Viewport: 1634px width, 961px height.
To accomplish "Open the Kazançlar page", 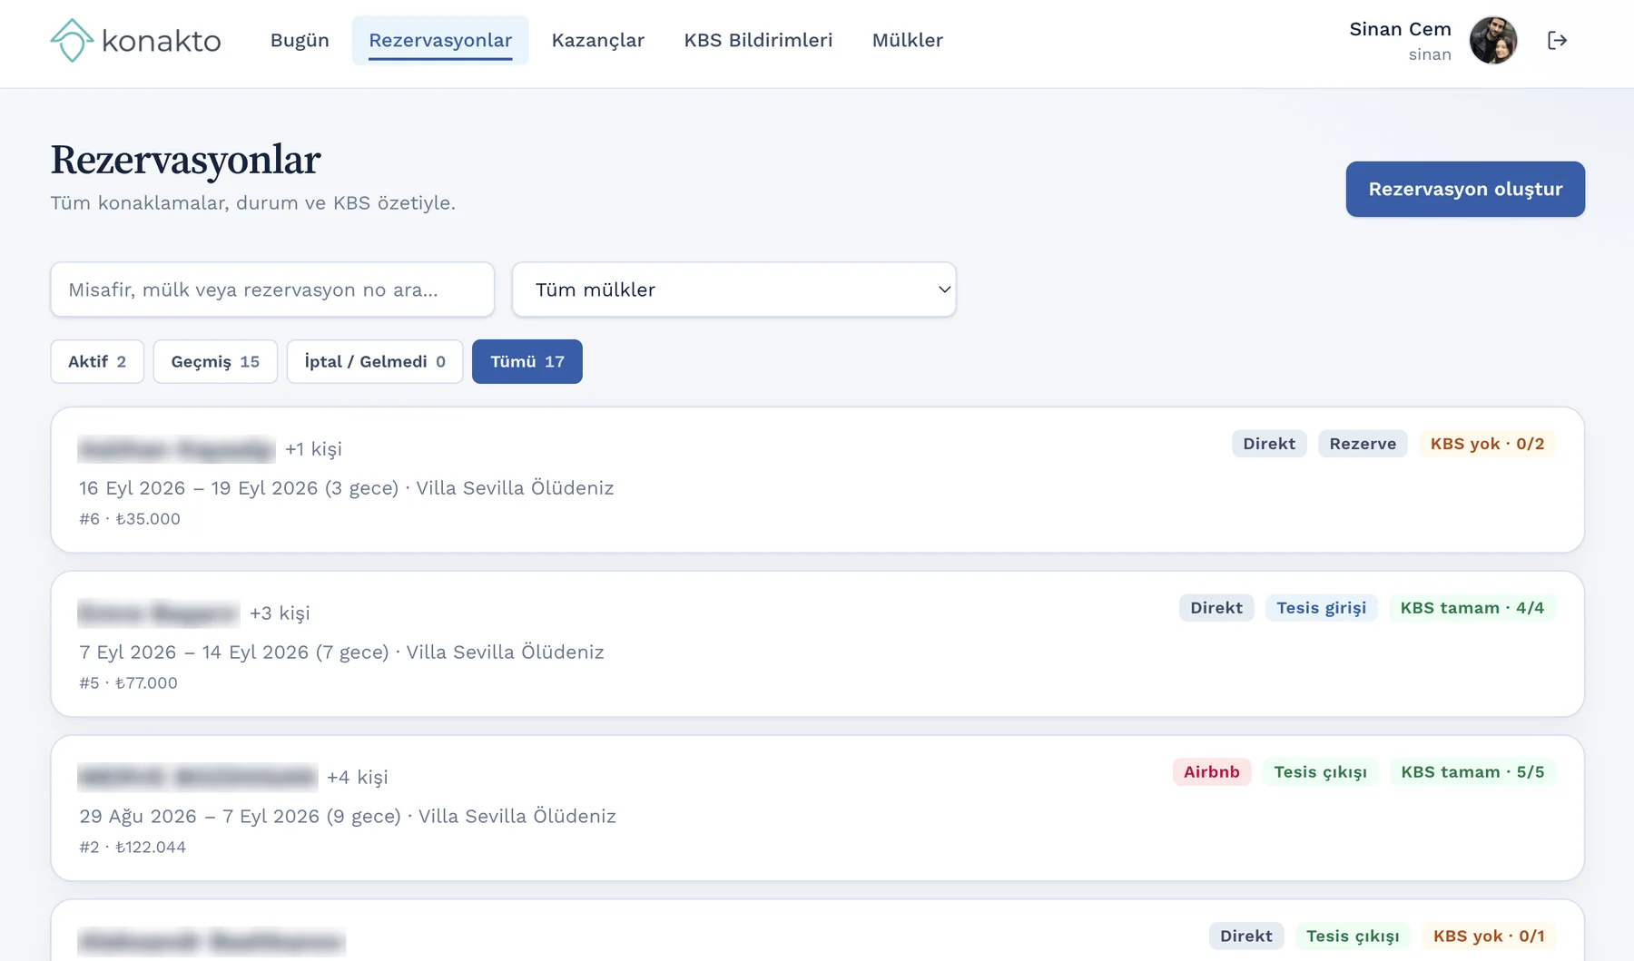I will coord(598,40).
